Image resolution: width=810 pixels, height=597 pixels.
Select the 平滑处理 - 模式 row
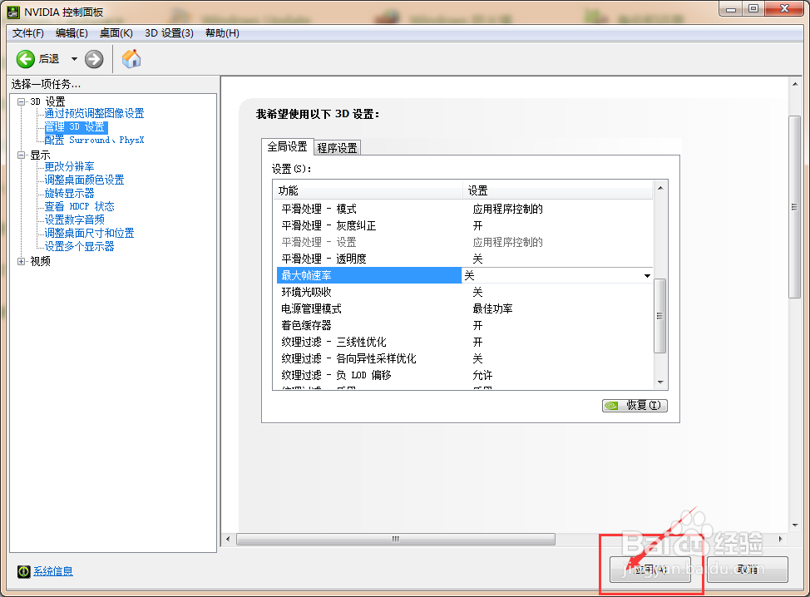[465, 210]
